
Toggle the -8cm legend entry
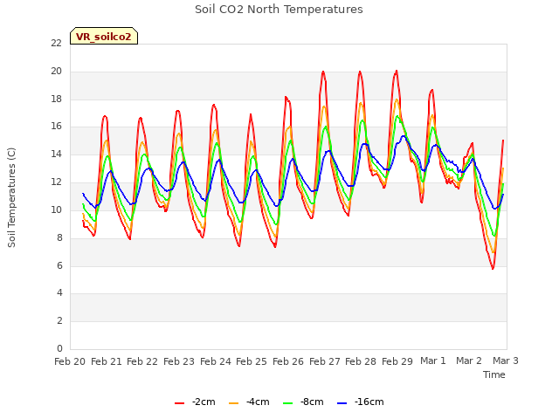(x=303, y=402)
